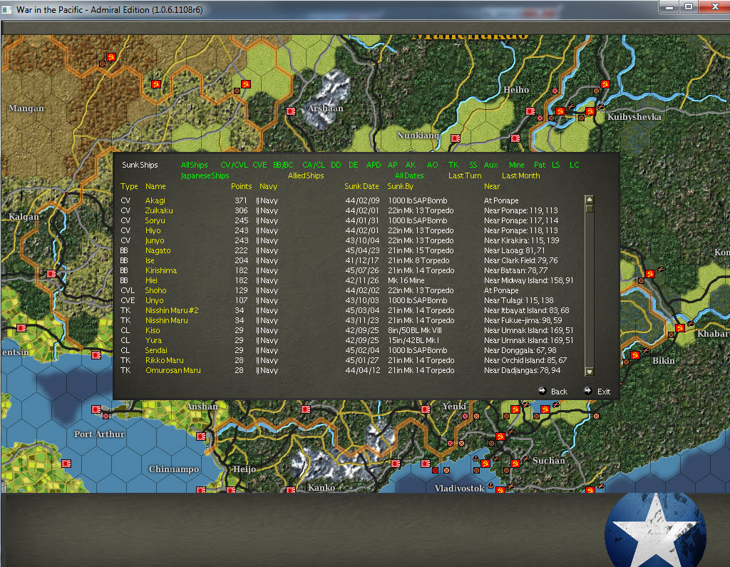Screen dimensions: 730x567
Task: Filter list to DD destroyers
Action: tap(336, 165)
